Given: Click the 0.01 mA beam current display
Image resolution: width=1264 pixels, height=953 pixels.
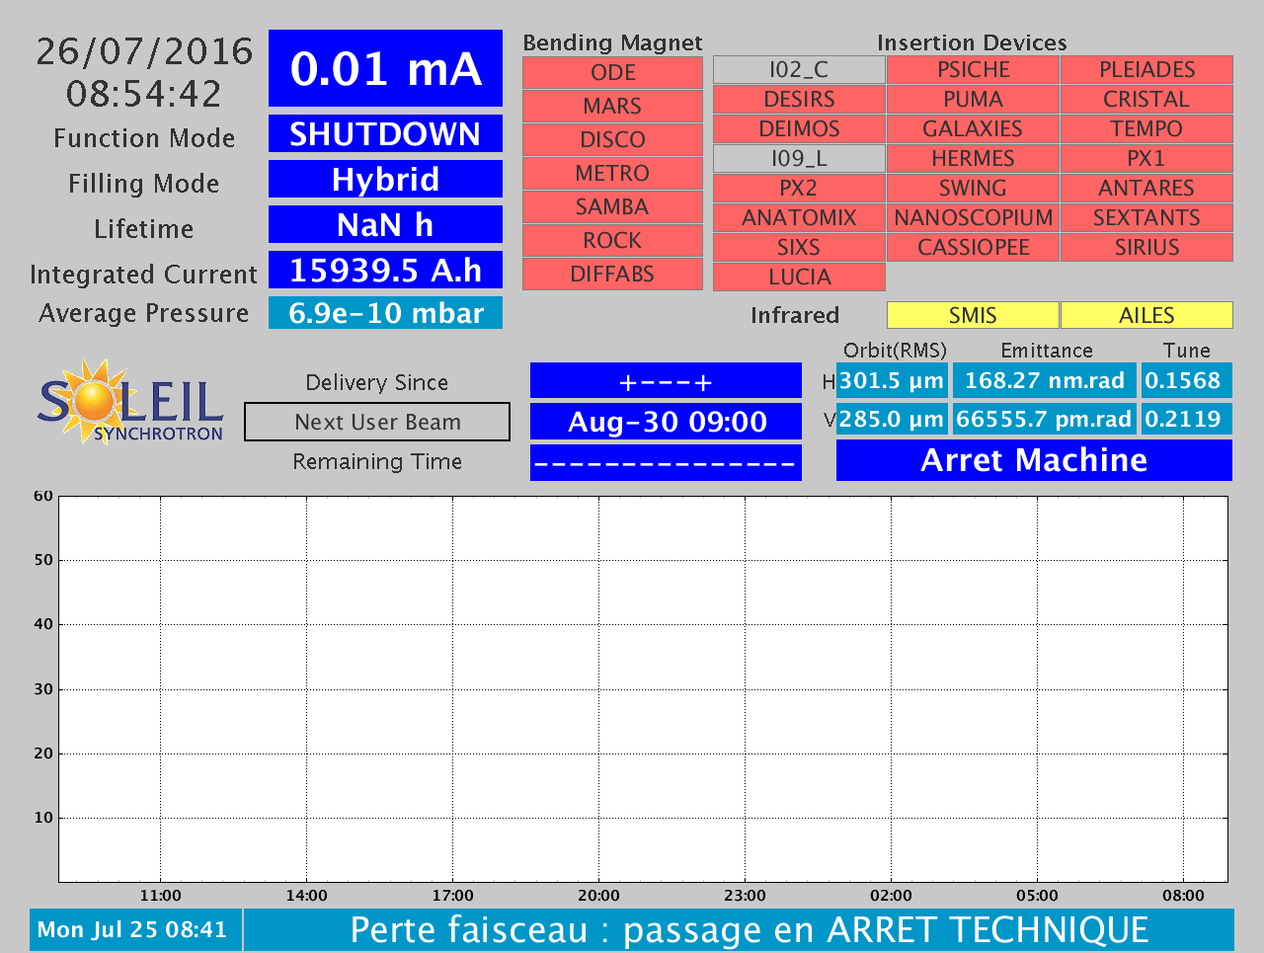Looking at the screenshot, I should coord(385,68).
